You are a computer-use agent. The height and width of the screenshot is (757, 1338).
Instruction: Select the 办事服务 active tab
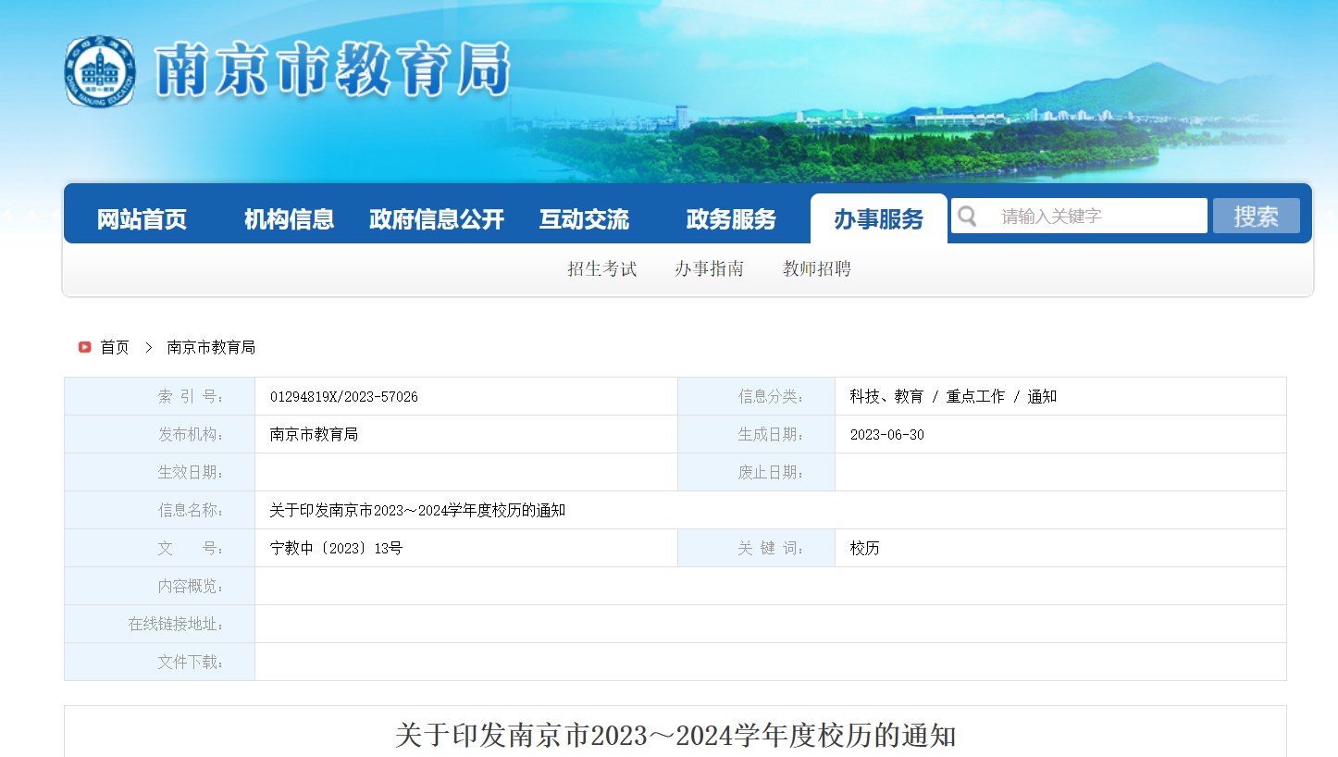pyautogui.click(x=878, y=219)
